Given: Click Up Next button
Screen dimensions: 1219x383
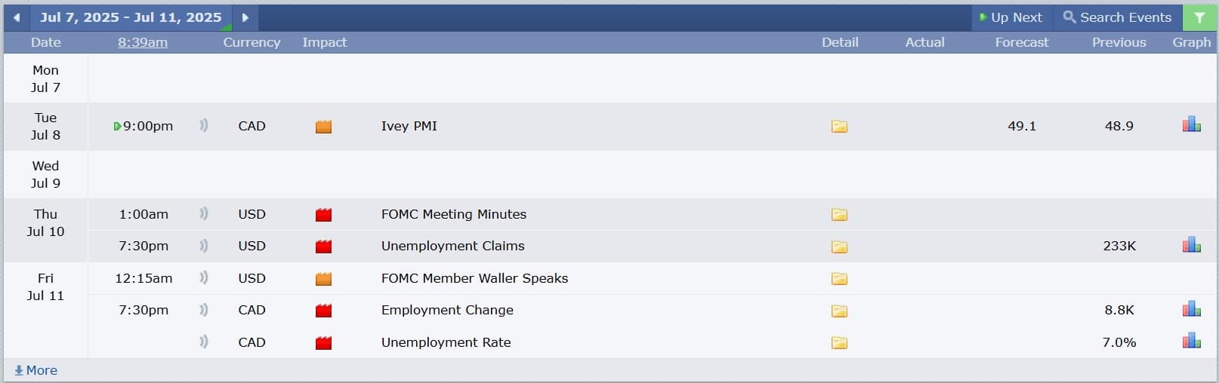Looking at the screenshot, I should (x=1011, y=17).
